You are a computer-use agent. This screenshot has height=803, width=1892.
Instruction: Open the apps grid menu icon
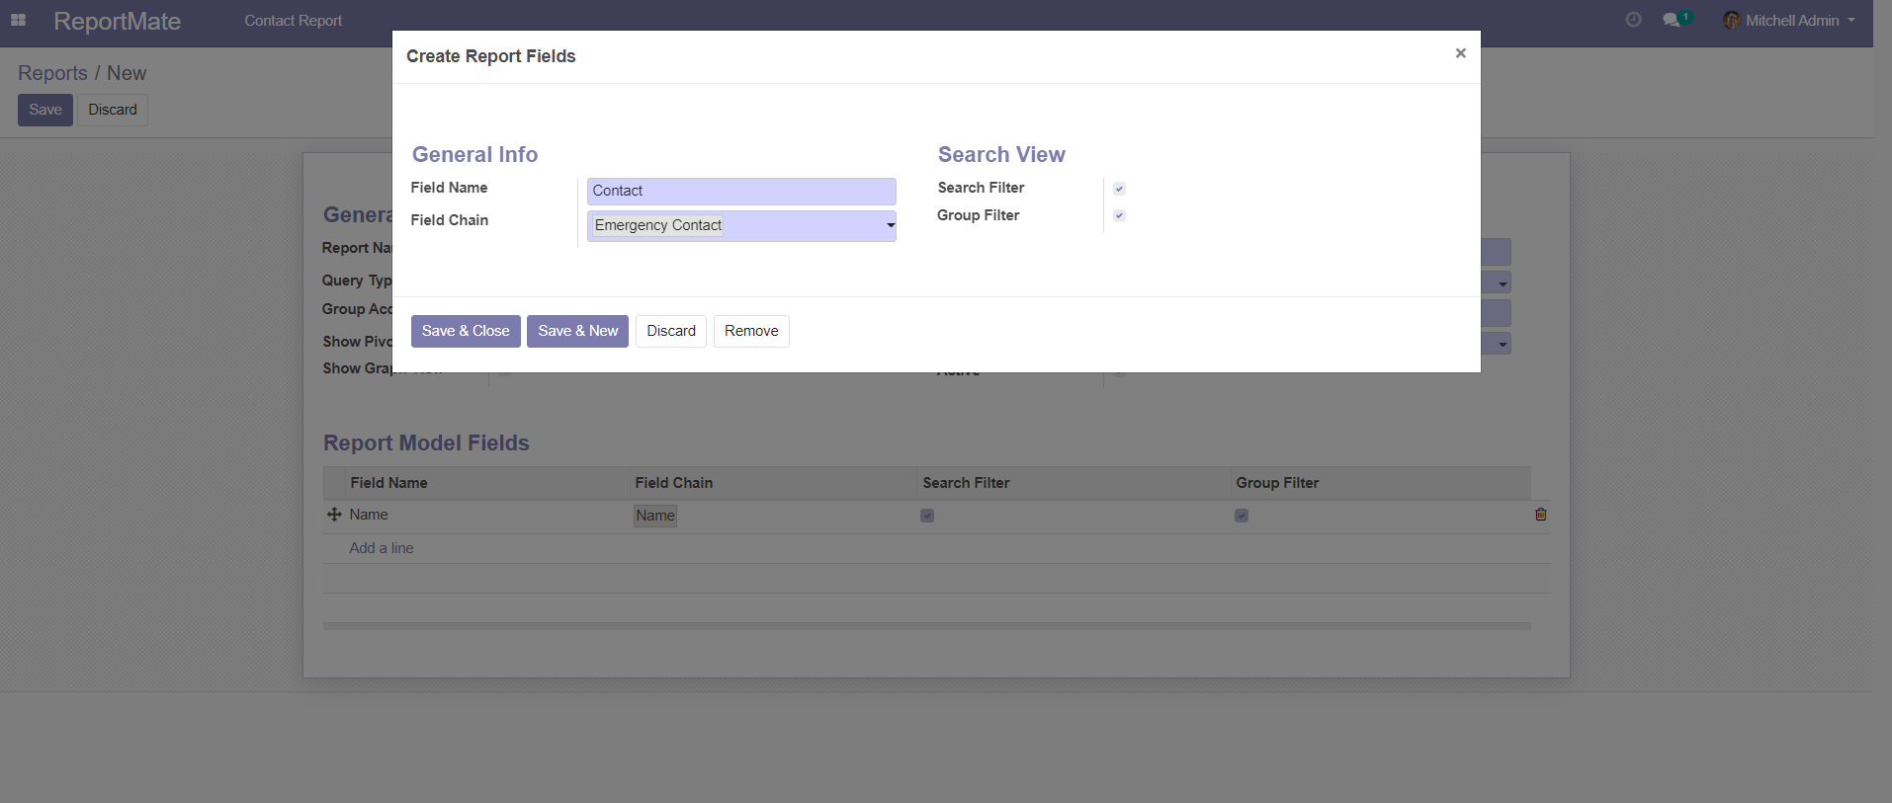pyautogui.click(x=18, y=20)
